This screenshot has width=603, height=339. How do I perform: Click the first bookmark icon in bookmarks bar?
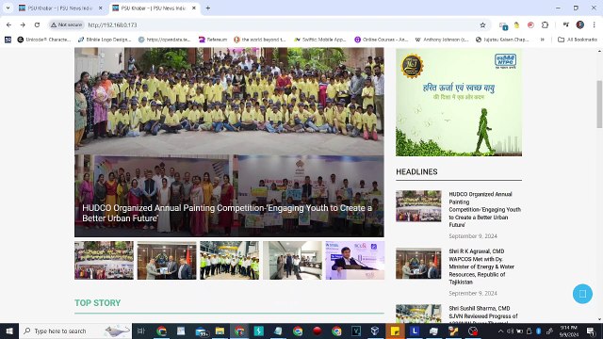point(8,40)
